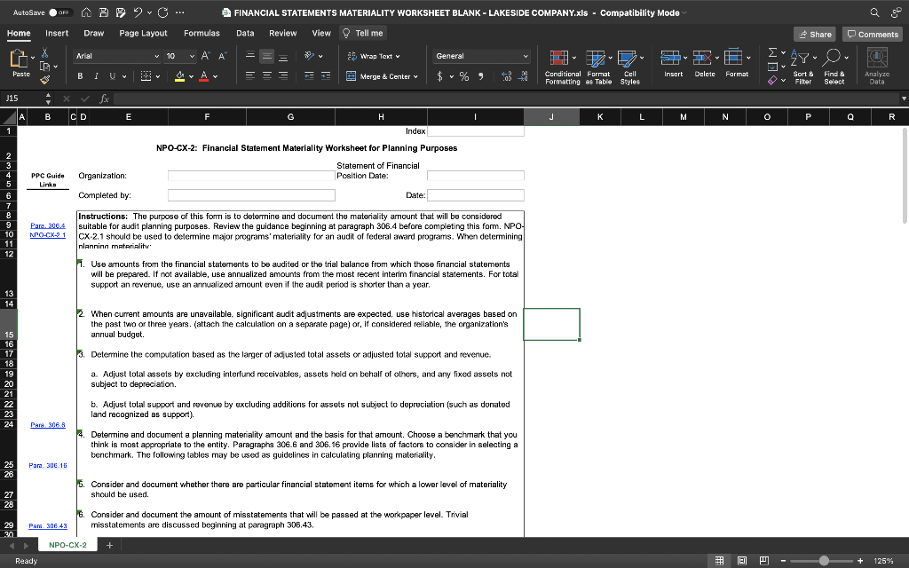
Task: Open the fill color dropdown arrow
Action: 192,76
